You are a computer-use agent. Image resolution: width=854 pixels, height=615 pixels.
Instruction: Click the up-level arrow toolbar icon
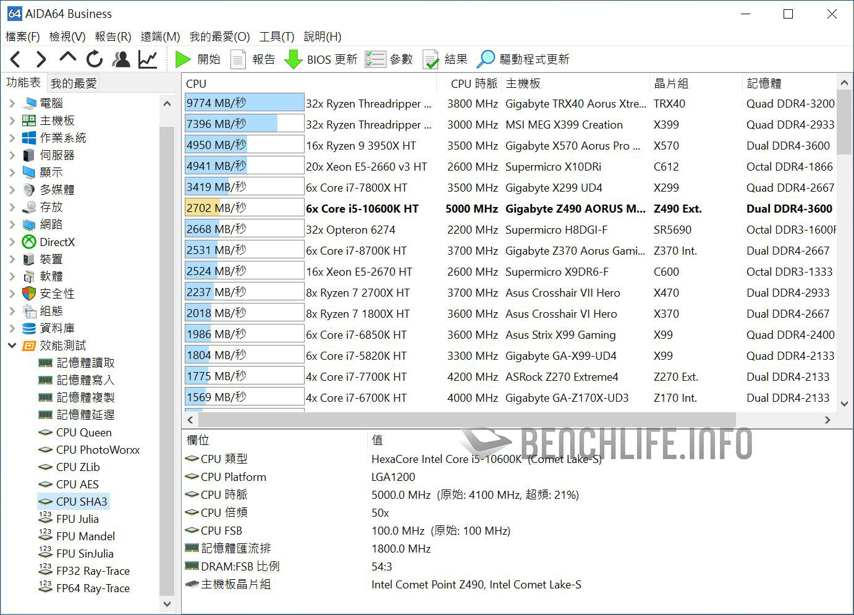point(67,58)
